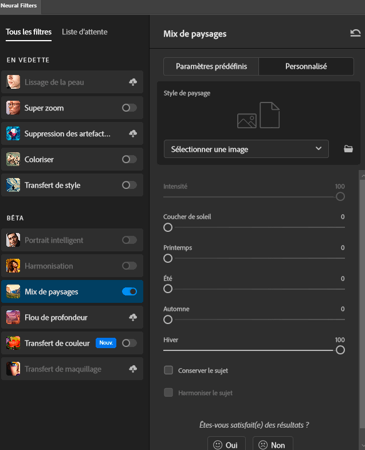Download the Flou de profondeur filter
The width and height of the screenshot is (365, 450).
[133, 317]
